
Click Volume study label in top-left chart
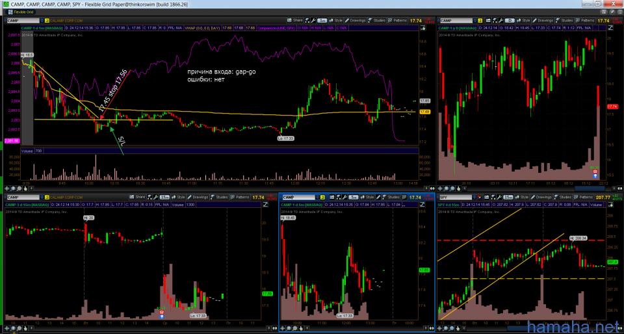[28, 151]
